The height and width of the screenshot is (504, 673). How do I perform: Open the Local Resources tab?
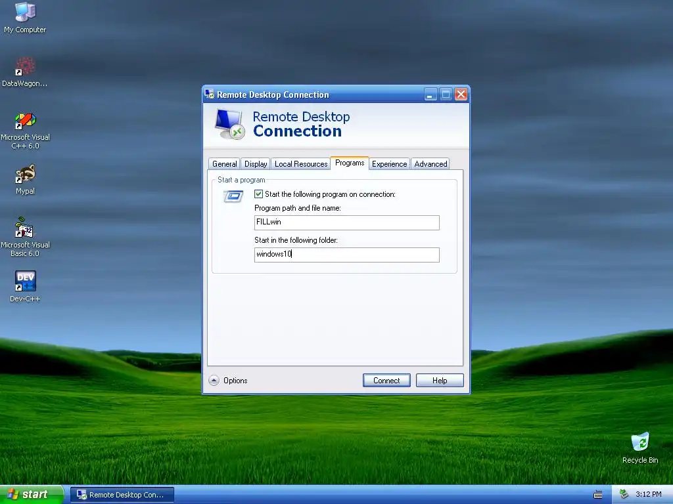pos(301,163)
